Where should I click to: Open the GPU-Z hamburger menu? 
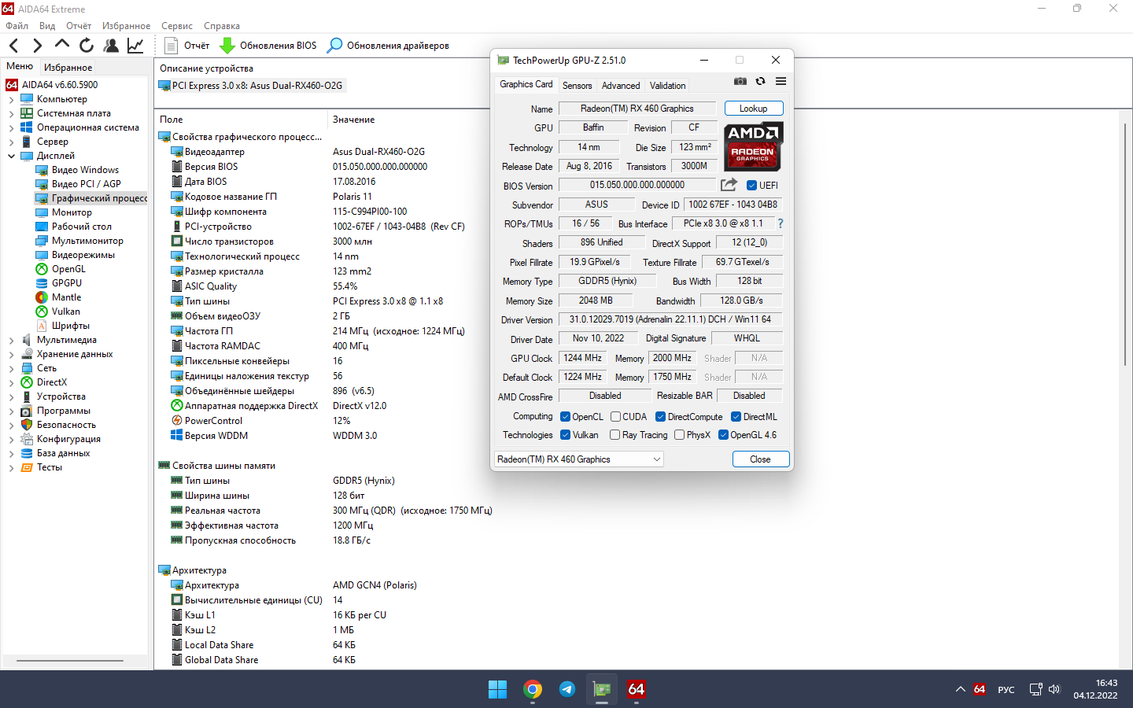(781, 81)
